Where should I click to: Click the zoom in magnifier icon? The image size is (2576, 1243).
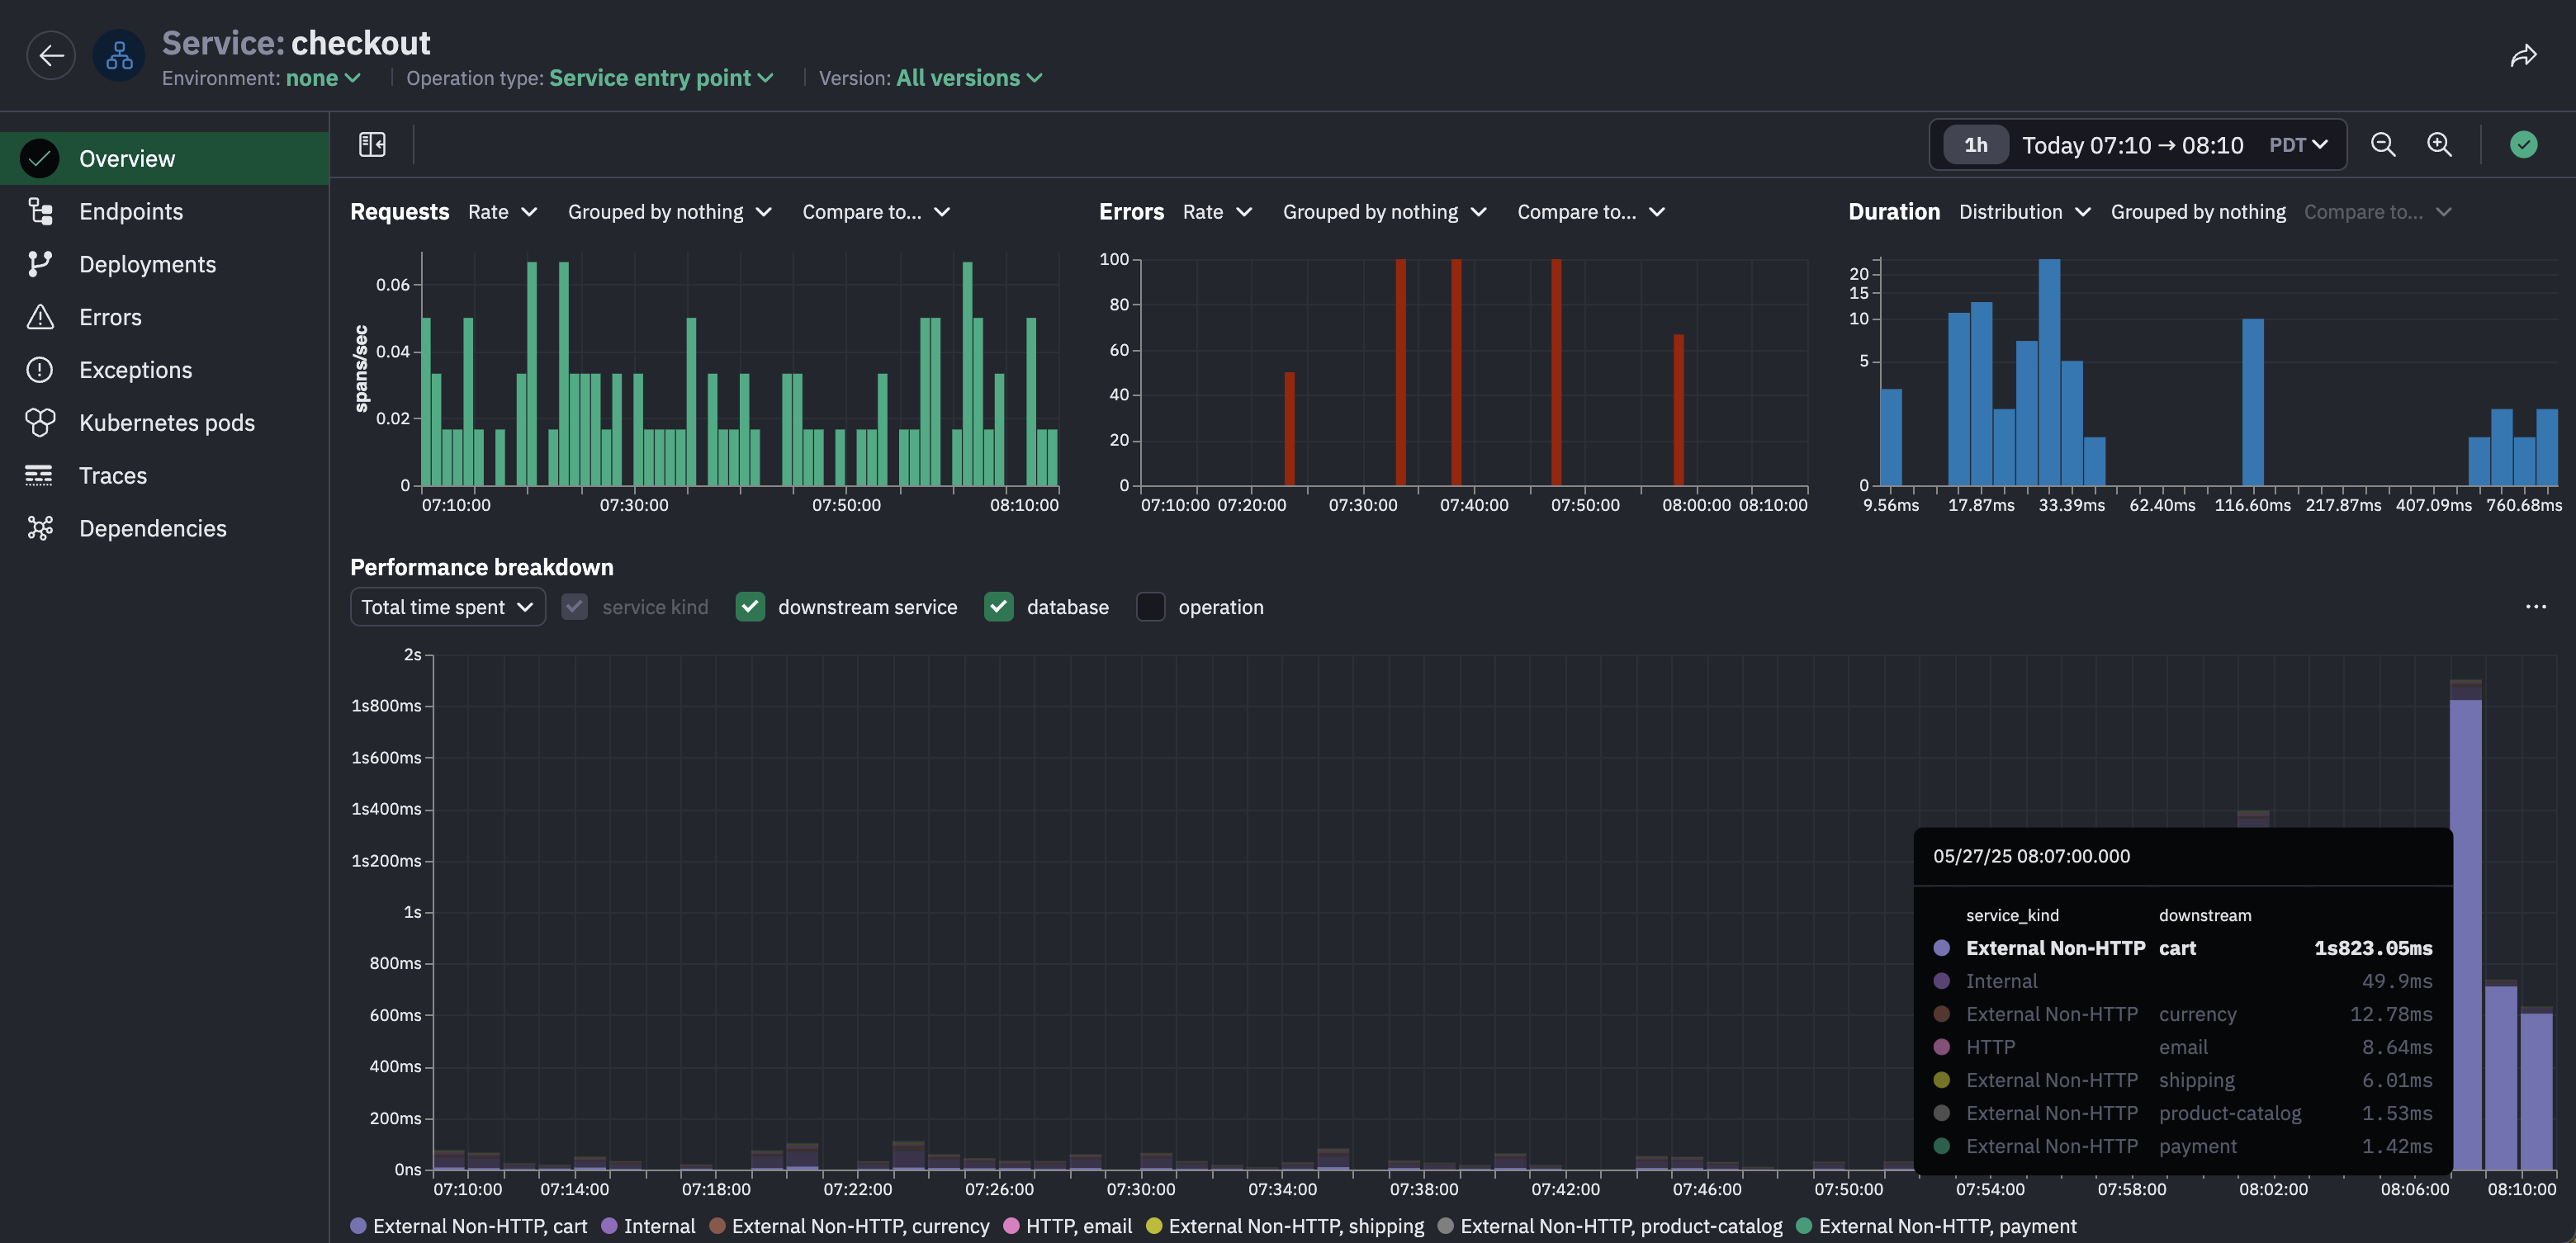(x=2439, y=144)
